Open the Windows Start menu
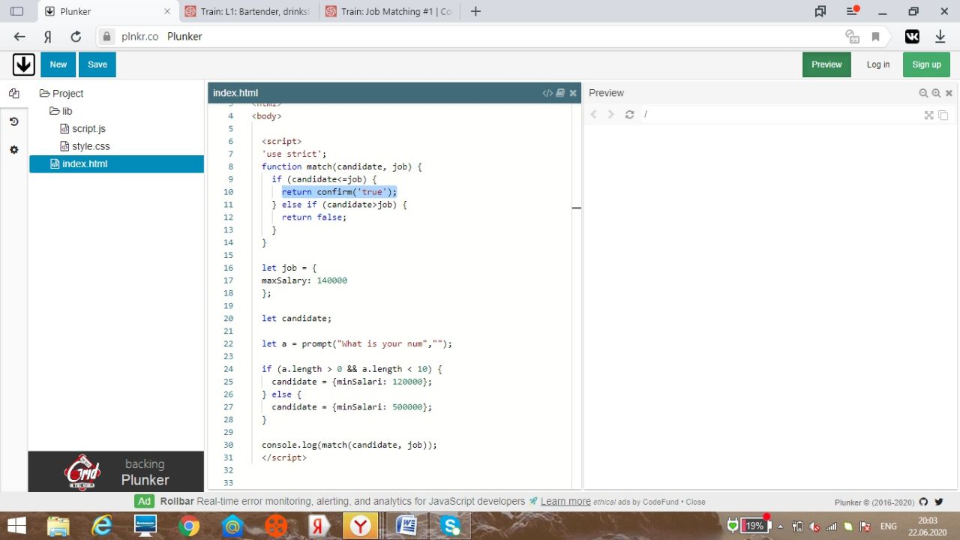This screenshot has width=960, height=540. click(x=16, y=526)
